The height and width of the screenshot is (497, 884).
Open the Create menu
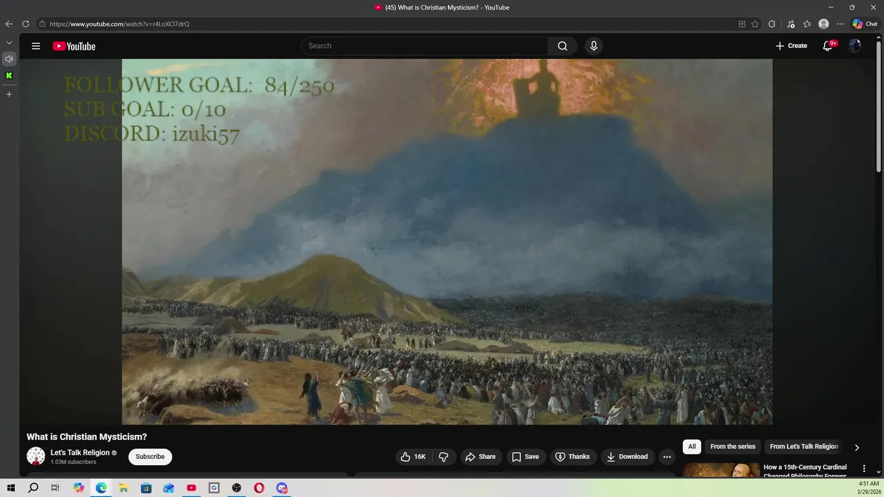[x=791, y=46]
